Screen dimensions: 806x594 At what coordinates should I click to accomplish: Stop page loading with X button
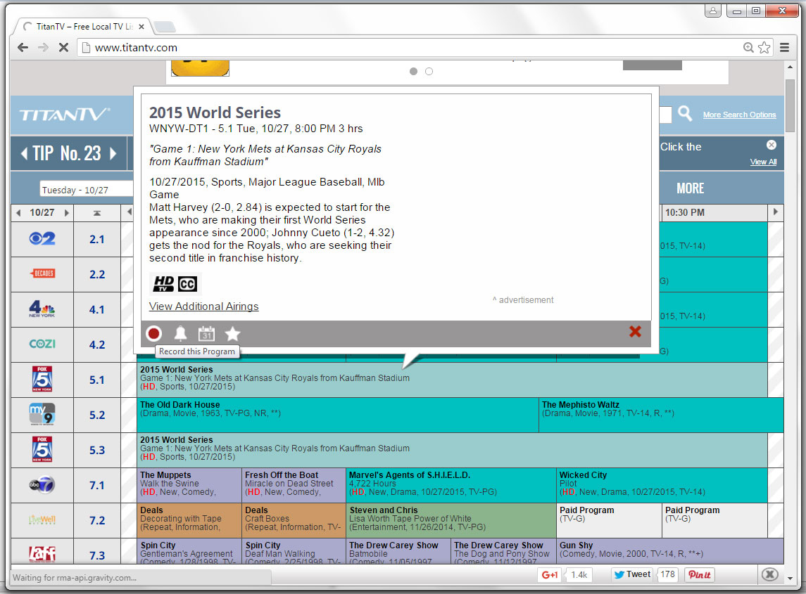[64, 48]
